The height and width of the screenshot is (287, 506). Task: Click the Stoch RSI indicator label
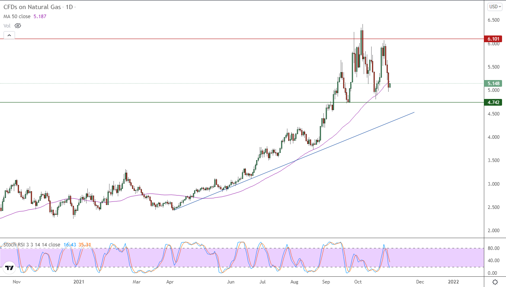coord(32,245)
